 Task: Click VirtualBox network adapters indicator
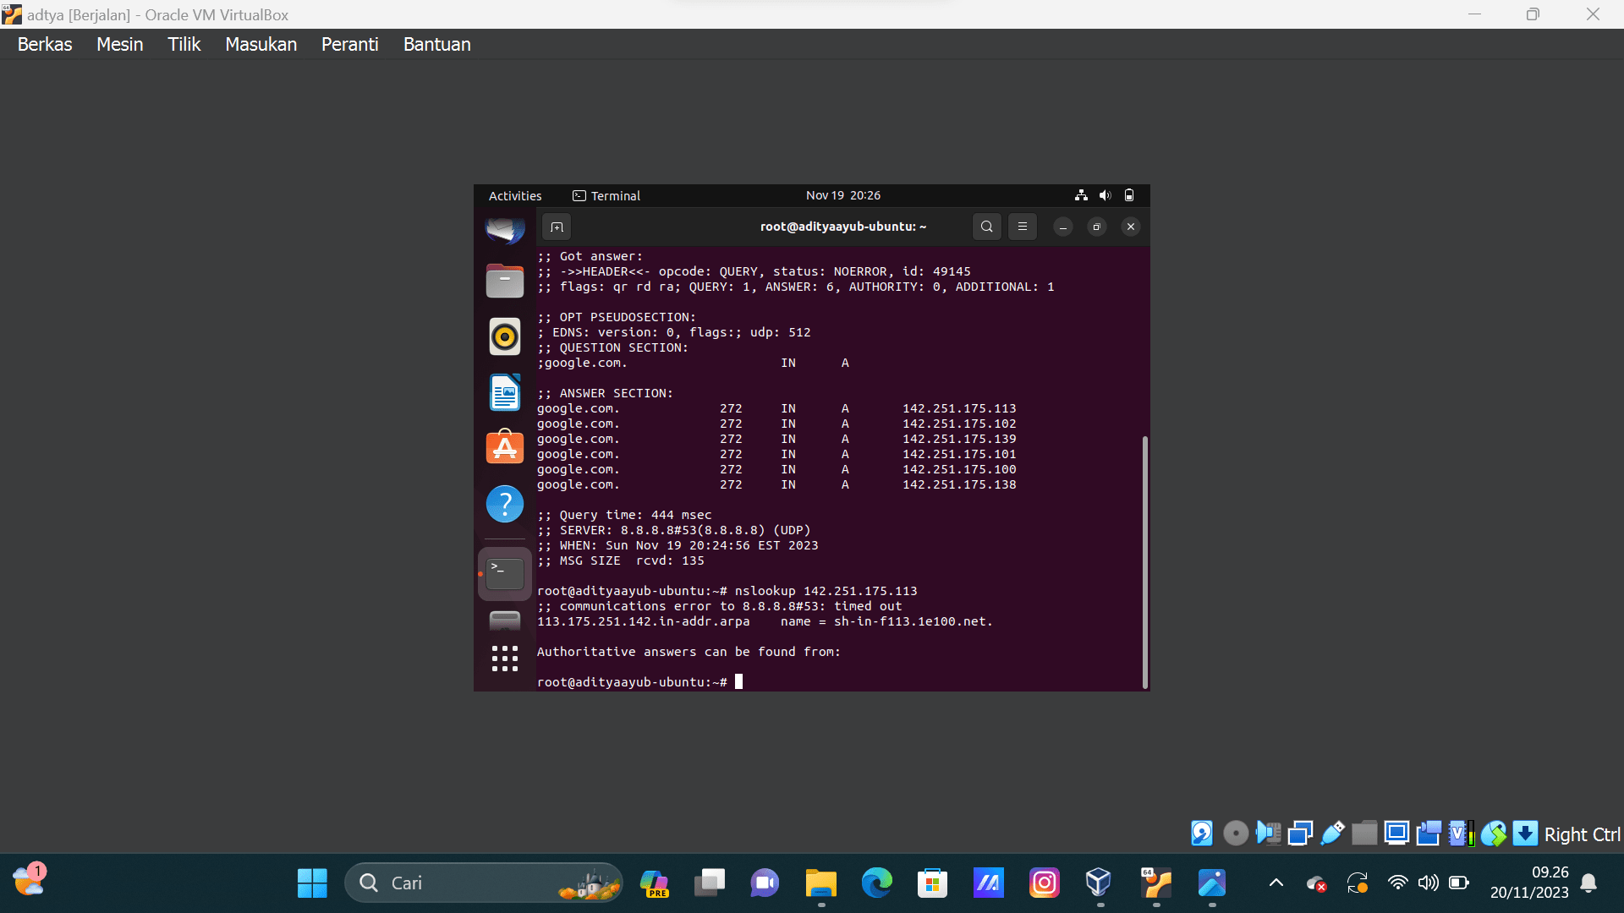coord(1300,834)
